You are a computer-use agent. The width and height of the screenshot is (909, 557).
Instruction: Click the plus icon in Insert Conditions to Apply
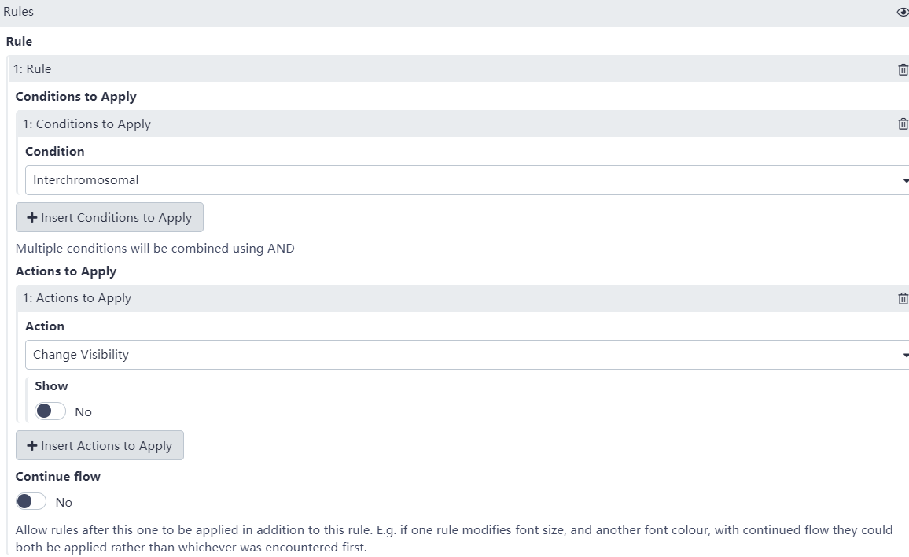[x=32, y=218]
